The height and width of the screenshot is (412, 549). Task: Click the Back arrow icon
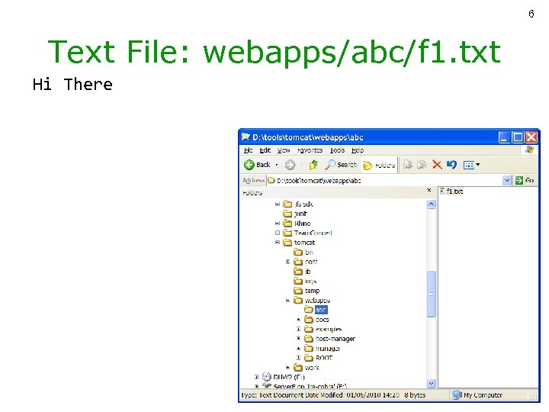tap(249, 165)
